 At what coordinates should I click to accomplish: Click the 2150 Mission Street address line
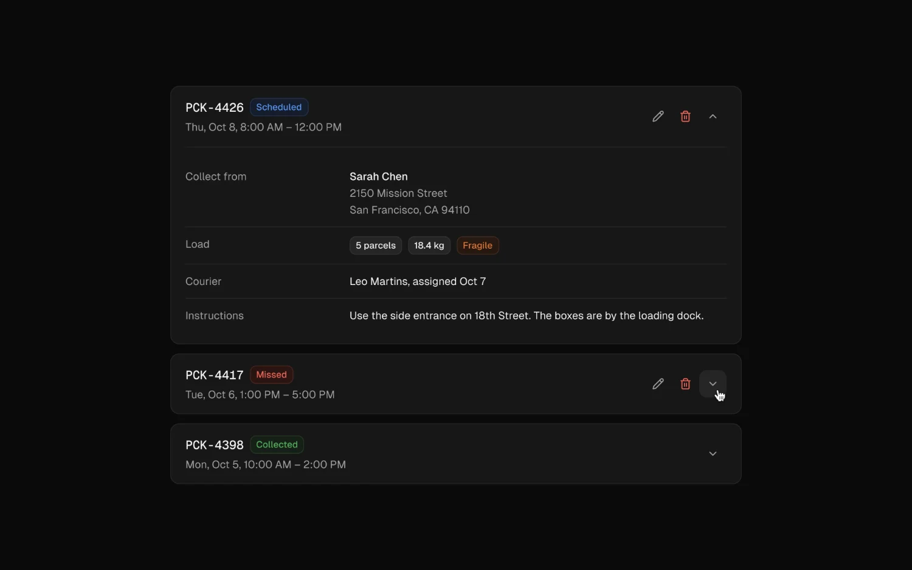(398, 193)
